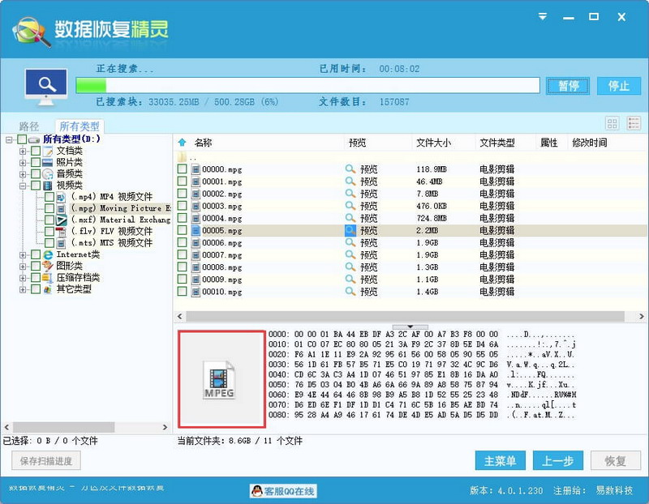Click the 上一步 previous step button
The height and width of the screenshot is (504, 649).
coord(557,460)
